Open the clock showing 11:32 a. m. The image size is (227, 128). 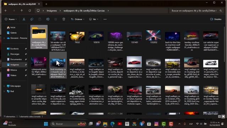pyautogui.click(x=215, y=124)
